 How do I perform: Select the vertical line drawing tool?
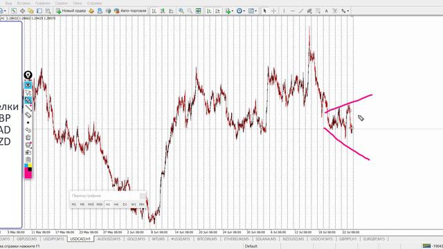pyautogui.click(x=284, y=11)
